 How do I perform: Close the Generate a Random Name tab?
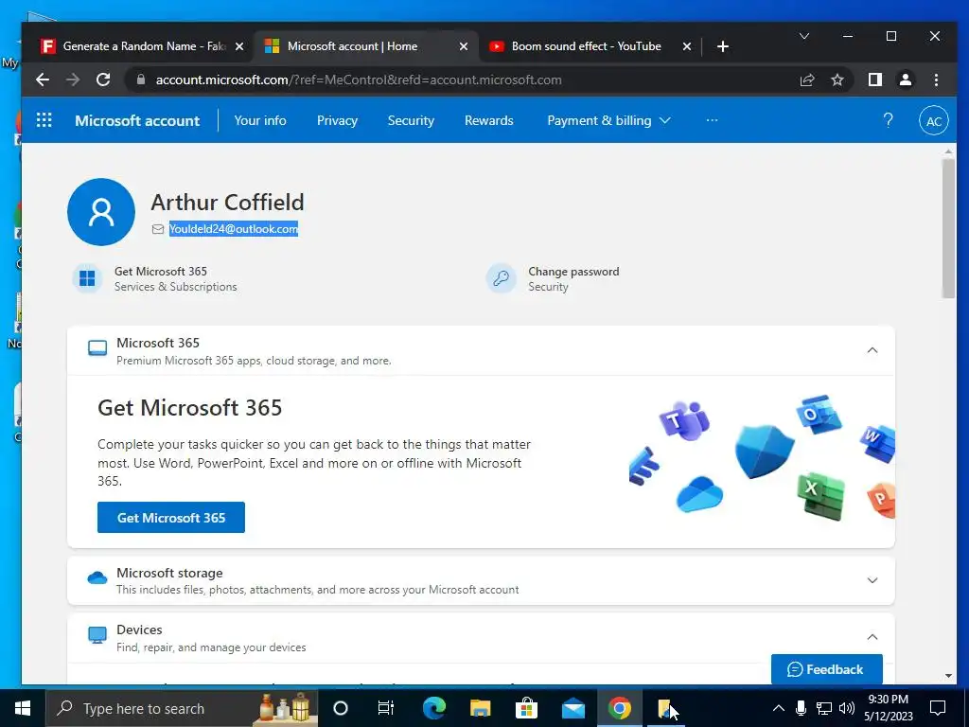point(239,46)
